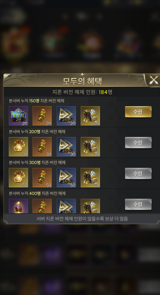160x295 pixels.
Task: Select the scroll item icon with quantity 30
Action: [x=42, y=147]
